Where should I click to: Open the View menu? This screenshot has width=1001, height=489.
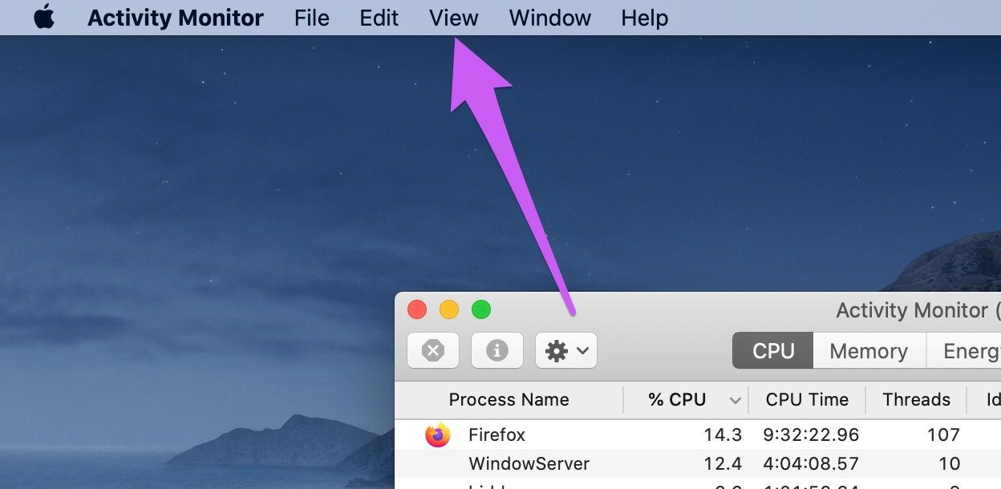[x=454, y=18]
